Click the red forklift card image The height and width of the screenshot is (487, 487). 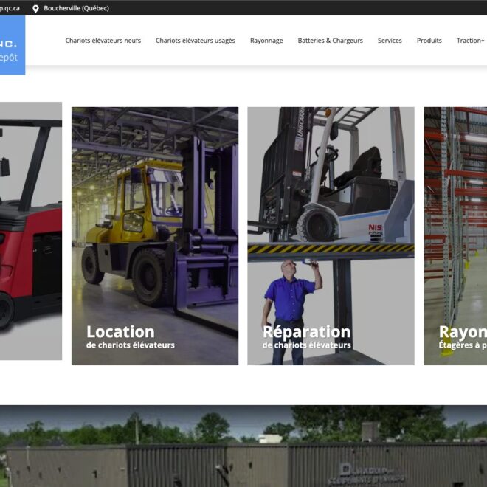[x=30, y=230]
